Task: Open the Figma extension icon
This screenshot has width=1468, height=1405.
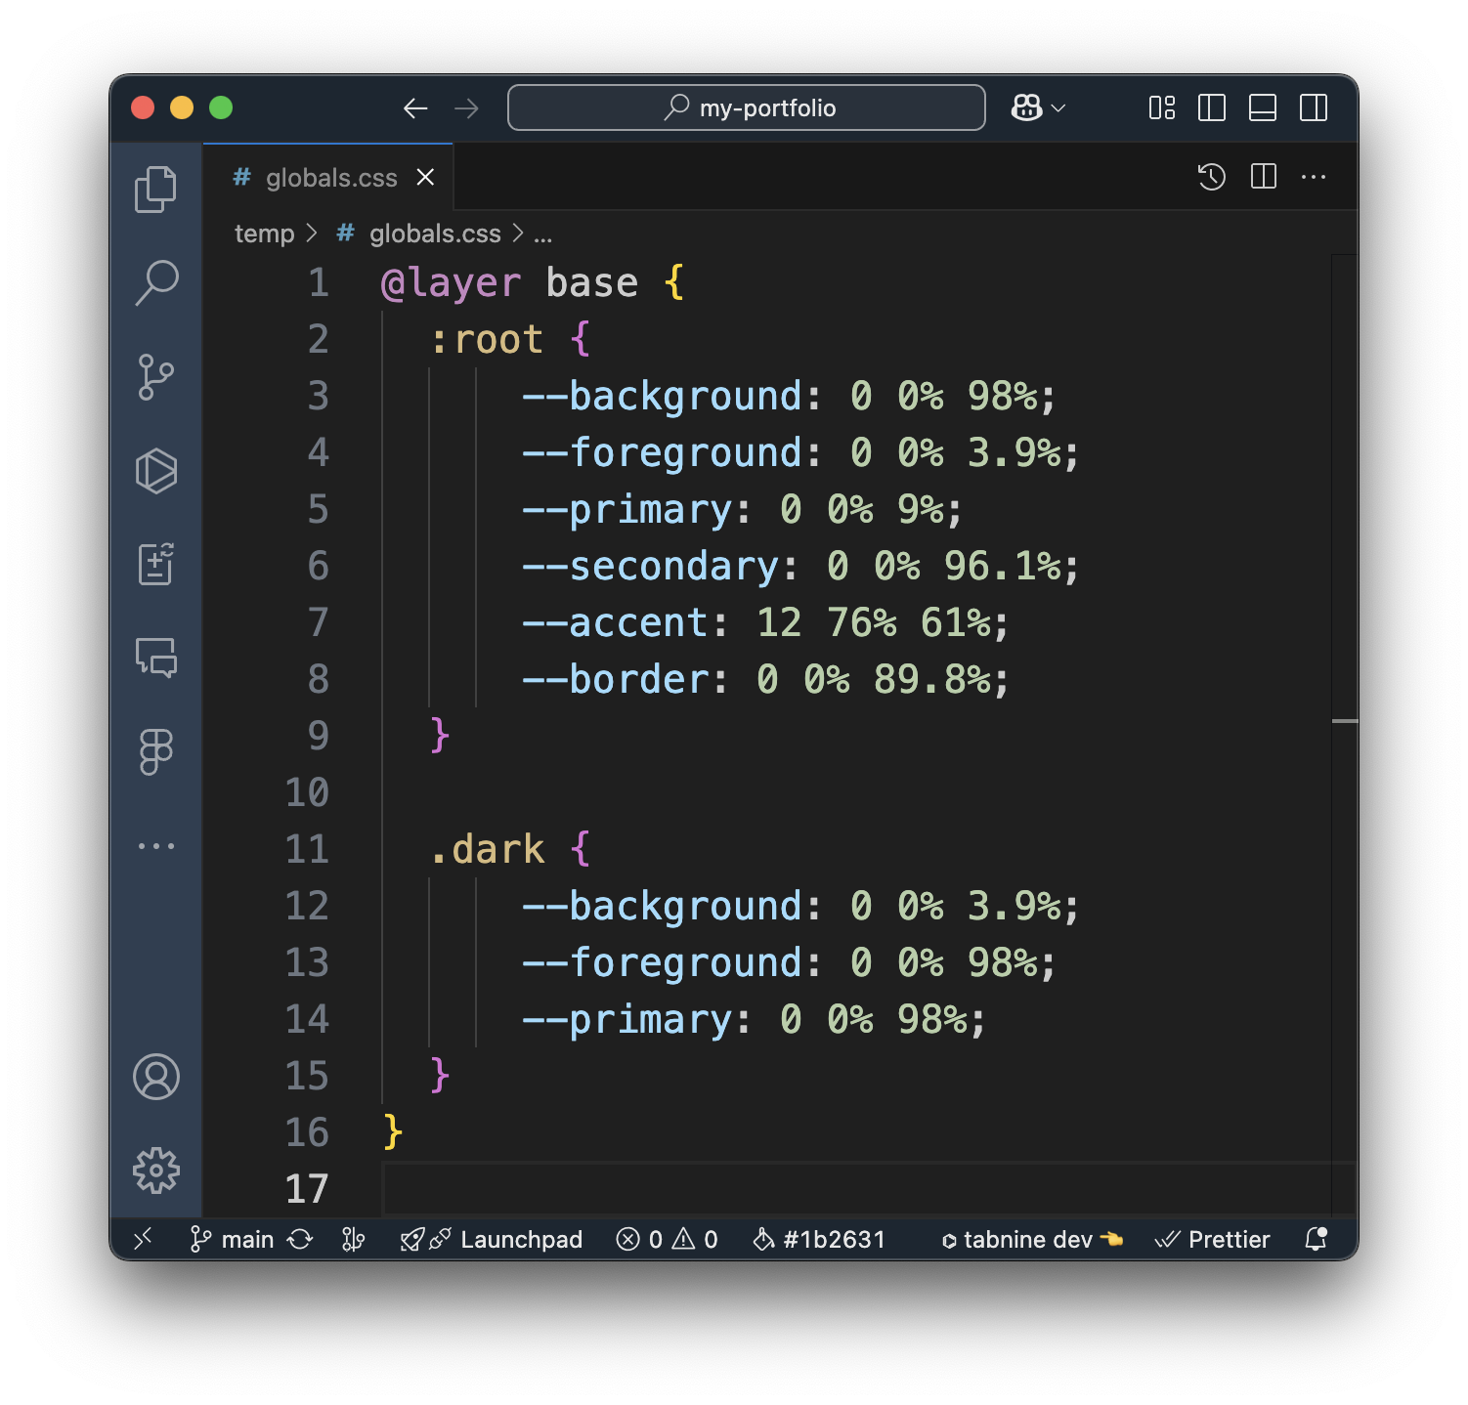Action: click(155, 752)
